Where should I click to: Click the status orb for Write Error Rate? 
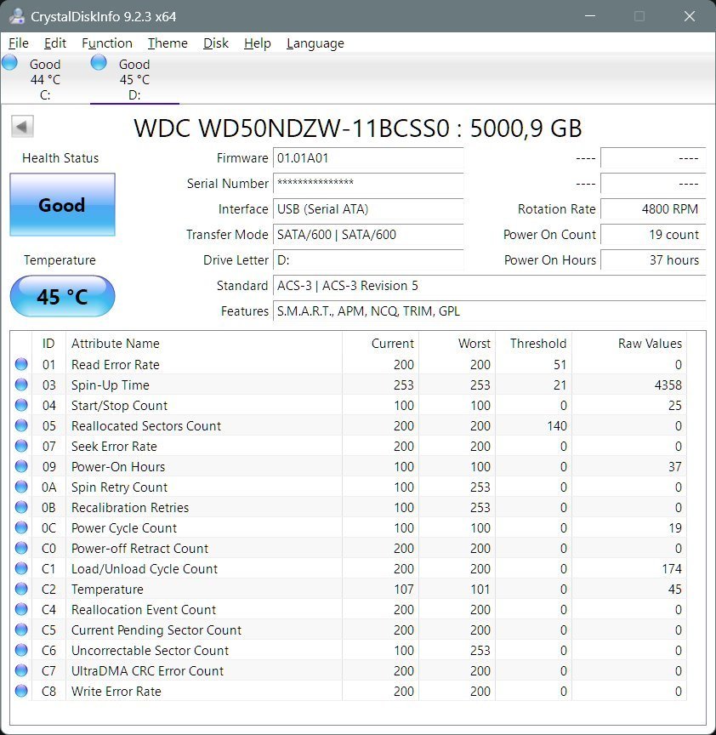21,692
